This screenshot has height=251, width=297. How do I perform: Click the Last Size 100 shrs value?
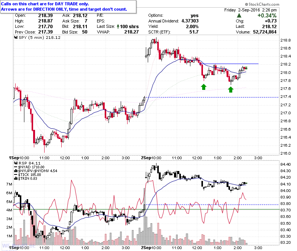pyautogui.click(x=129, y=27)
